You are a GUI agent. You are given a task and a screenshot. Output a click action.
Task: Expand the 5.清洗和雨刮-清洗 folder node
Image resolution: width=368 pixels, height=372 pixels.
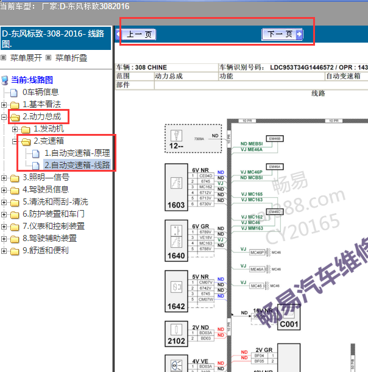(x=4, y=202)
